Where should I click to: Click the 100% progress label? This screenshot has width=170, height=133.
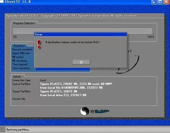point(151,37)
